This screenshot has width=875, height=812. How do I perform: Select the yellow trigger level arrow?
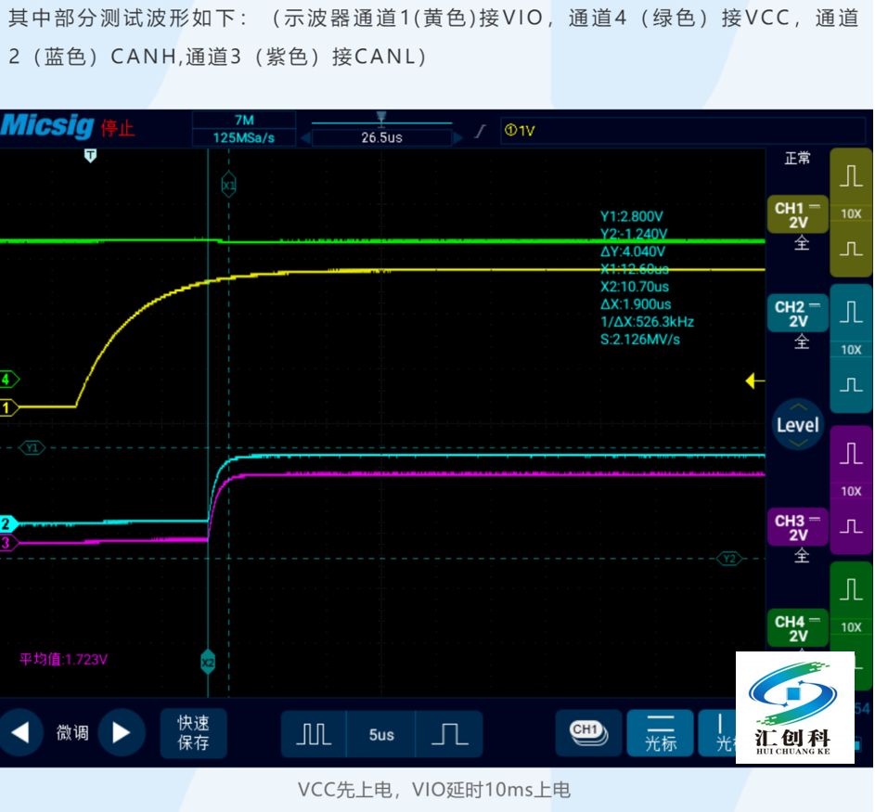click(x=755, y=380)
